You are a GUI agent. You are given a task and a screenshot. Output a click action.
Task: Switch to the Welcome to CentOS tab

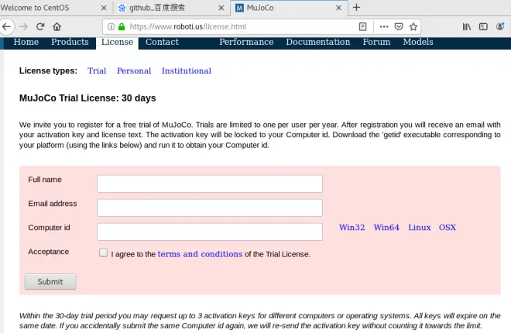[x=49, y=8]
